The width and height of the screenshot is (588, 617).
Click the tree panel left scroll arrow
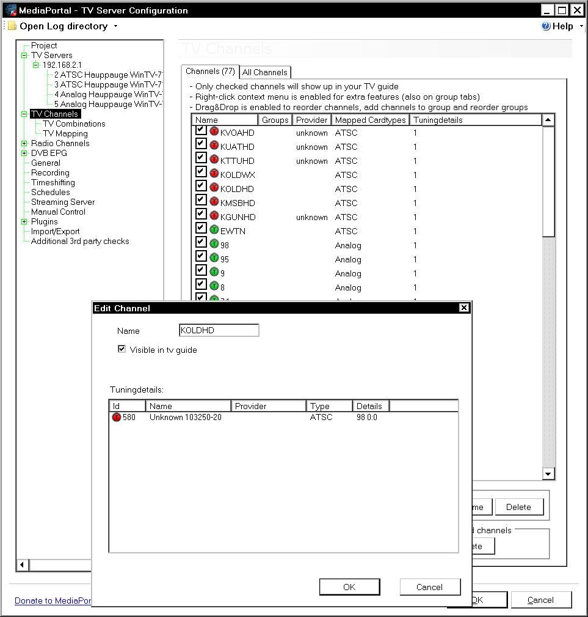22,565
